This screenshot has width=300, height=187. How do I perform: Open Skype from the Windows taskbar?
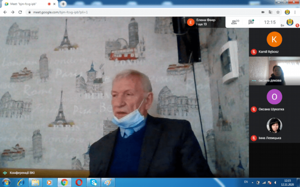[93, 182]
